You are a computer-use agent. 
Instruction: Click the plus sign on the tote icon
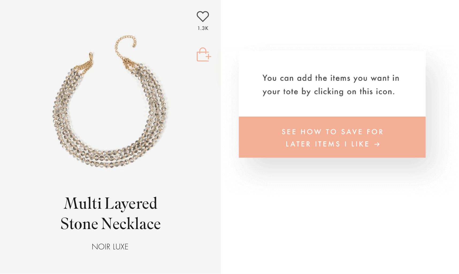208,56
